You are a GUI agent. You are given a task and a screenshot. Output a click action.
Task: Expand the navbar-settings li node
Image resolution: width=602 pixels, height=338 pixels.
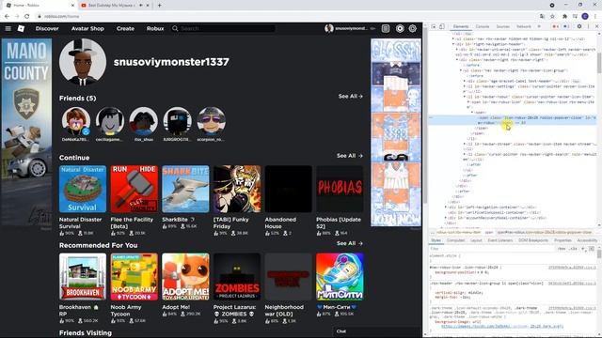click(x=464, y=86)
